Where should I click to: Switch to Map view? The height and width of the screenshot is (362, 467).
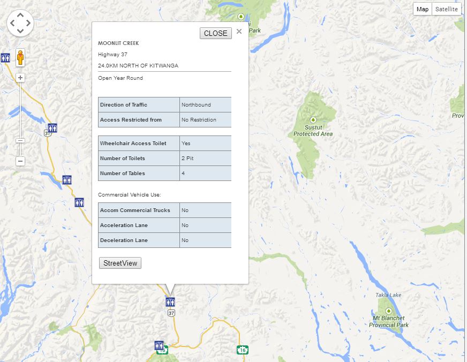pyautogui.click(x=423, y=9)
